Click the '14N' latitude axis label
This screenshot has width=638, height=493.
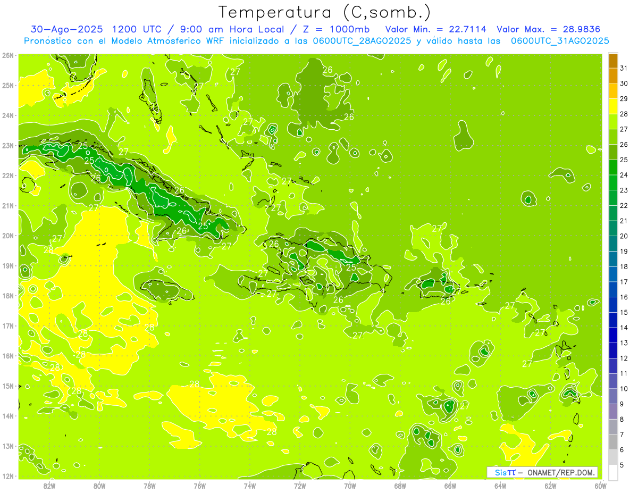(8, 416)
